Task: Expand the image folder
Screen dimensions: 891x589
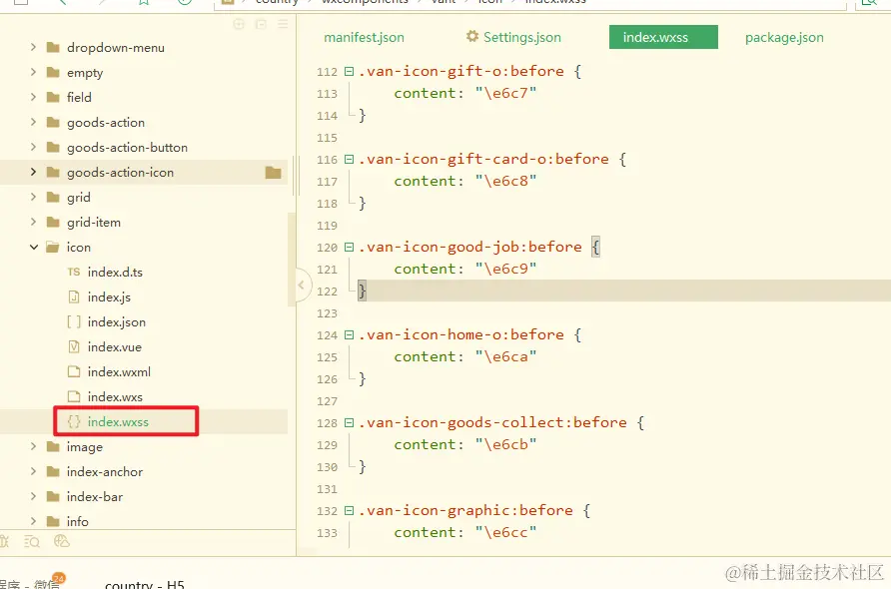Action: point(33,446)
